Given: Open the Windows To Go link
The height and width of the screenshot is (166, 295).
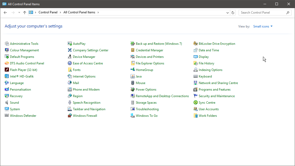Looking at the screenshot, I should [x=147, y=116].
